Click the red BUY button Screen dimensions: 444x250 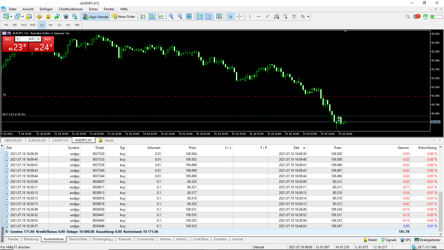coord(48,39)
